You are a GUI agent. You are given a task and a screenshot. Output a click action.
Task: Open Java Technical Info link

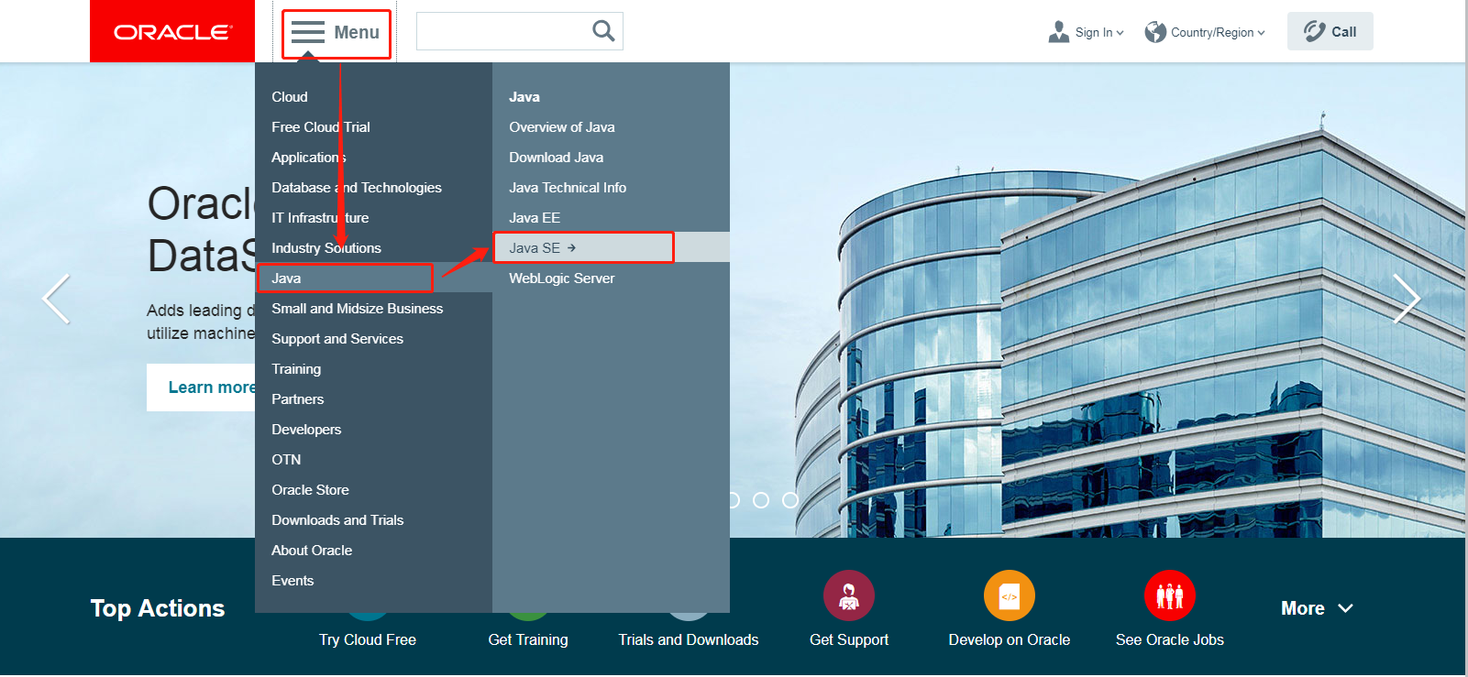coord(568,187)
